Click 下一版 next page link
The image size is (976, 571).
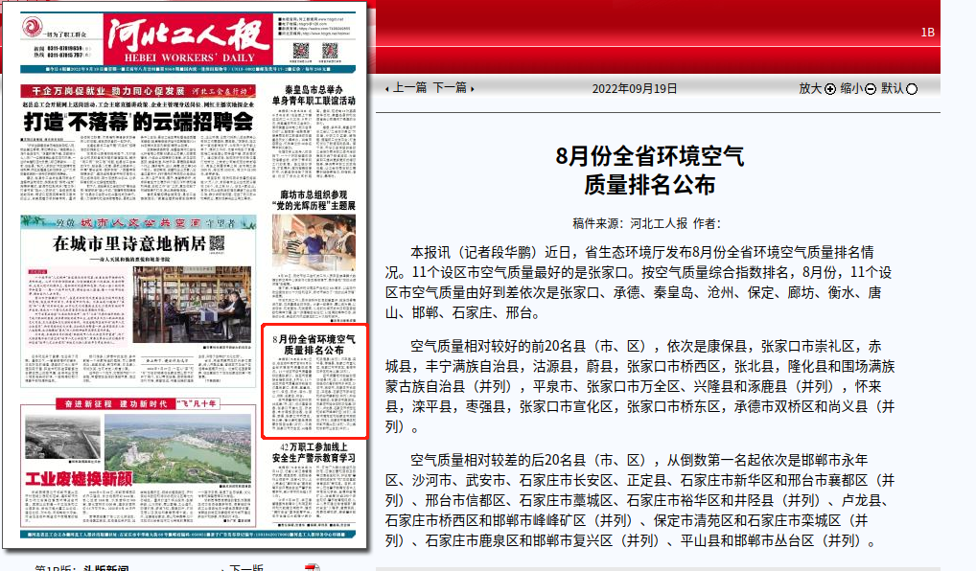pos(247,568)
